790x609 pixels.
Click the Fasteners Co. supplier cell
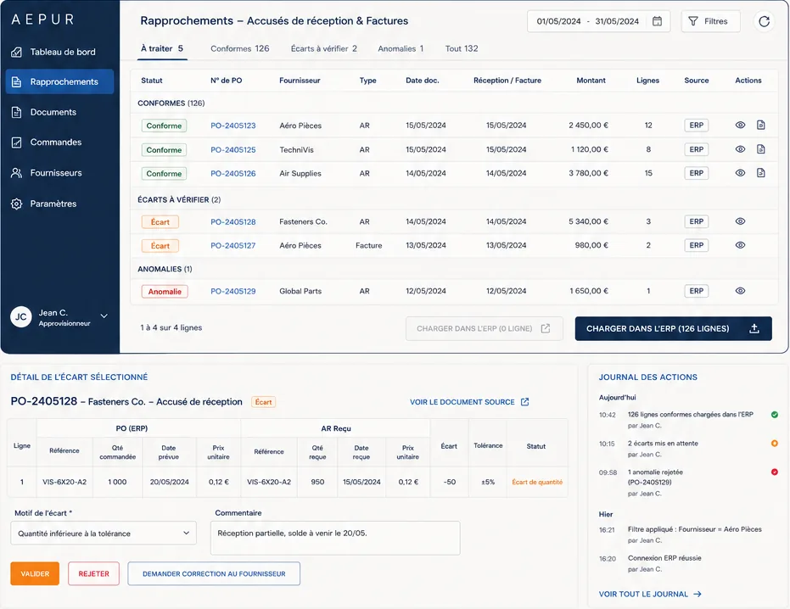coord(303,221)
